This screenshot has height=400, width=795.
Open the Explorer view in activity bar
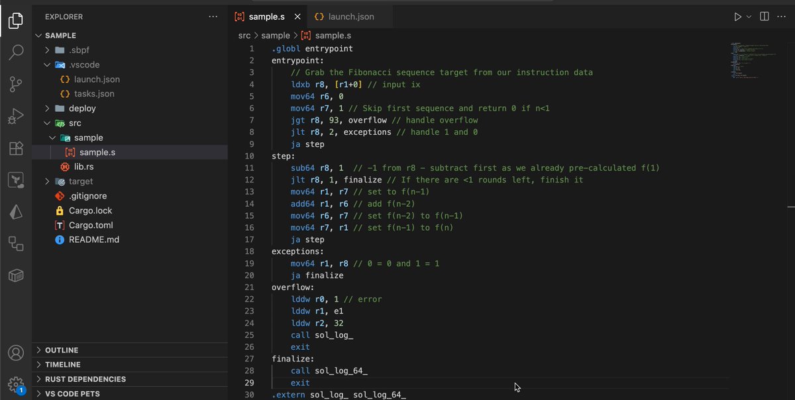(16, 20)
